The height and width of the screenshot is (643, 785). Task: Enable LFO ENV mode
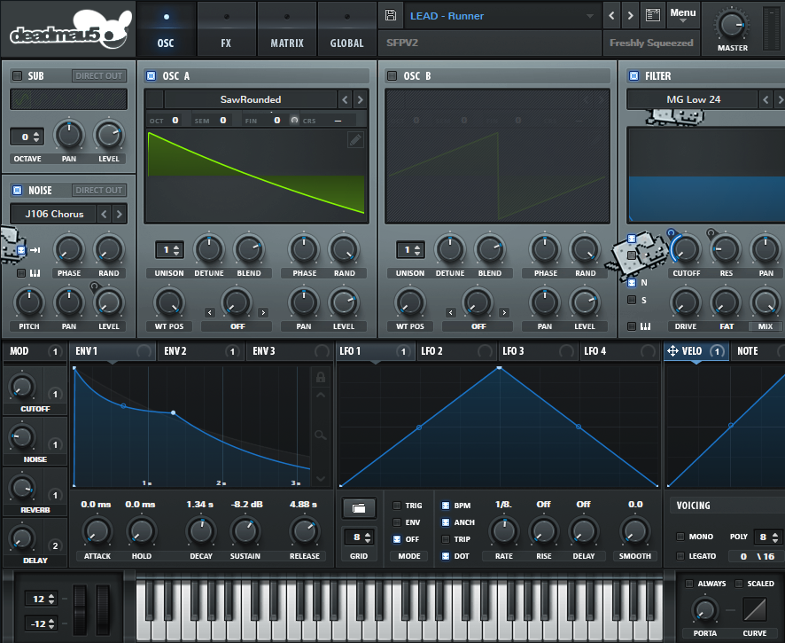(x=397, y=522)
